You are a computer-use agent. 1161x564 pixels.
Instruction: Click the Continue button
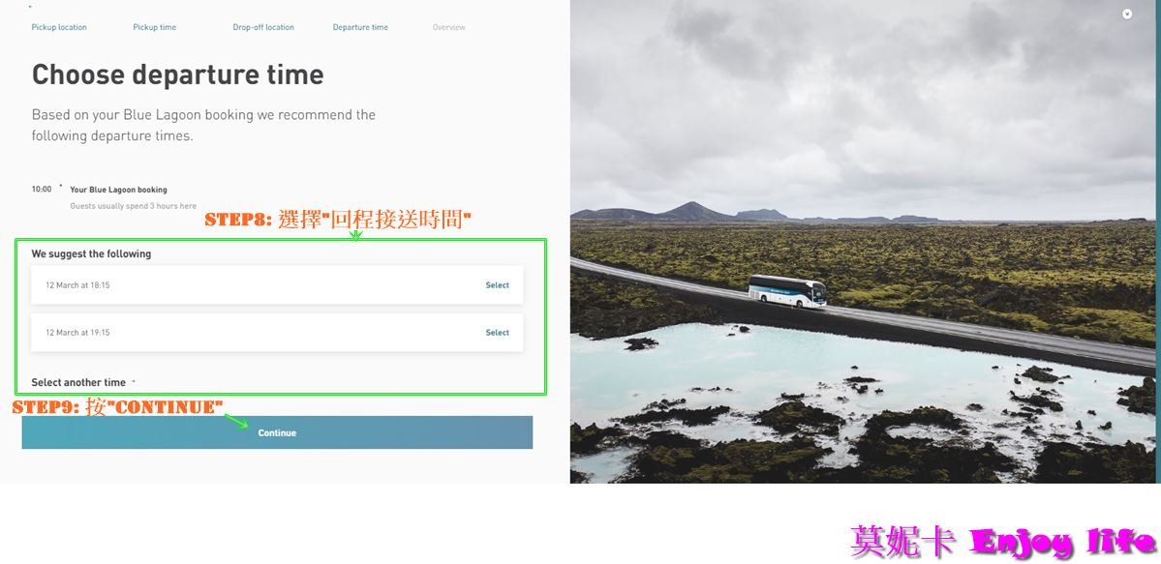[x=277, y=432]
